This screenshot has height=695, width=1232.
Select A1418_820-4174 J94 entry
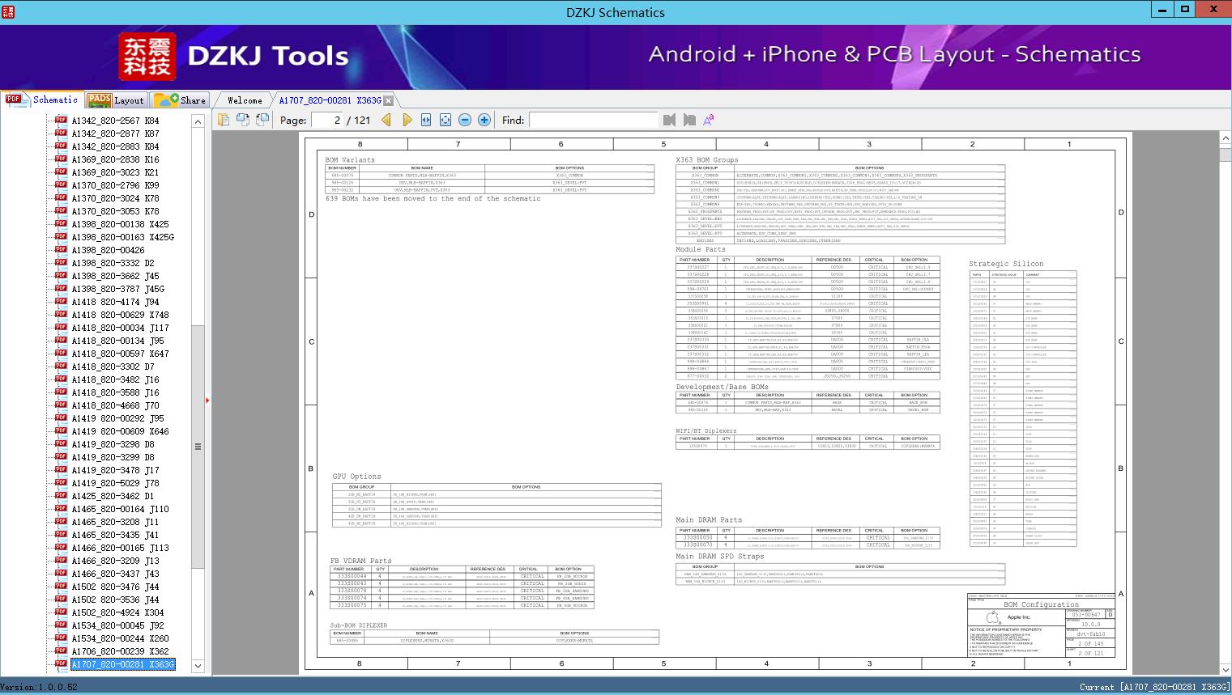pyautogui.click(x=115, y=302)
